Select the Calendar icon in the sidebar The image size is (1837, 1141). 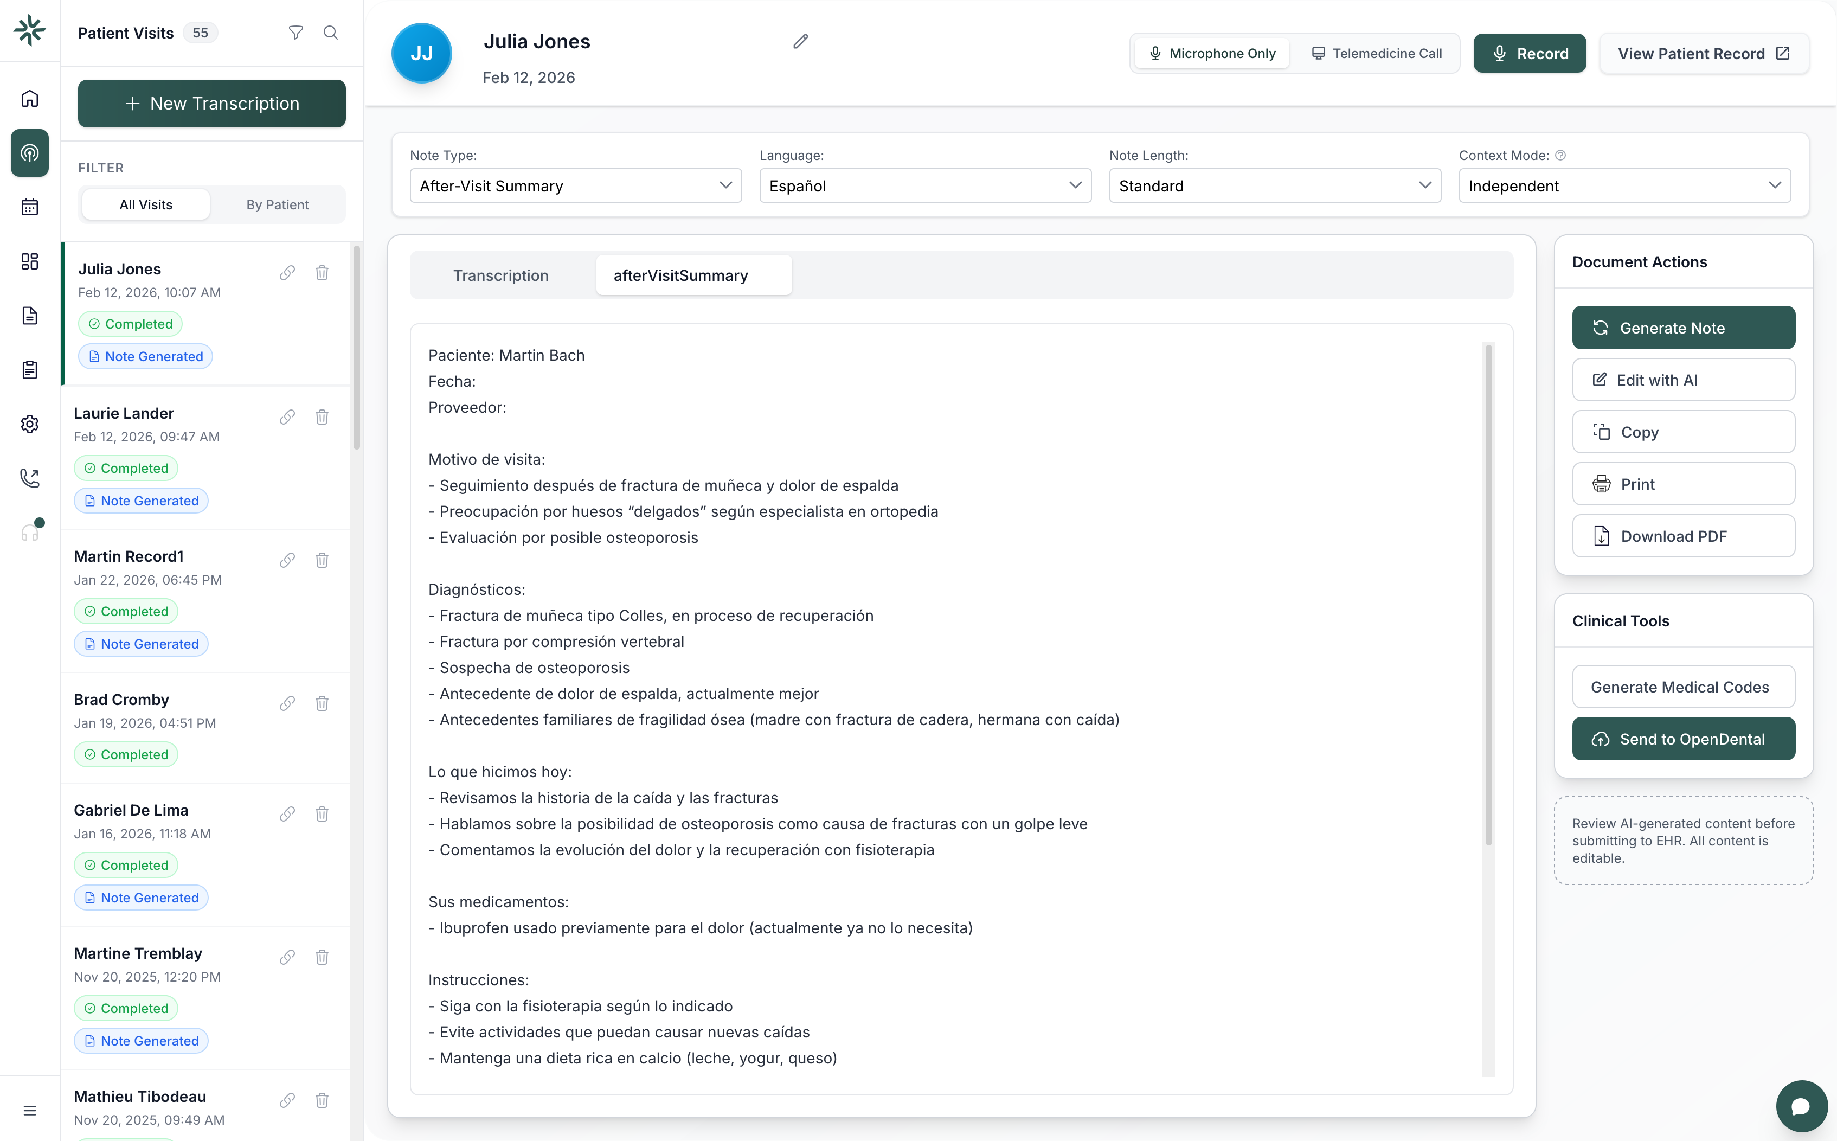click(x=29, y=207)
